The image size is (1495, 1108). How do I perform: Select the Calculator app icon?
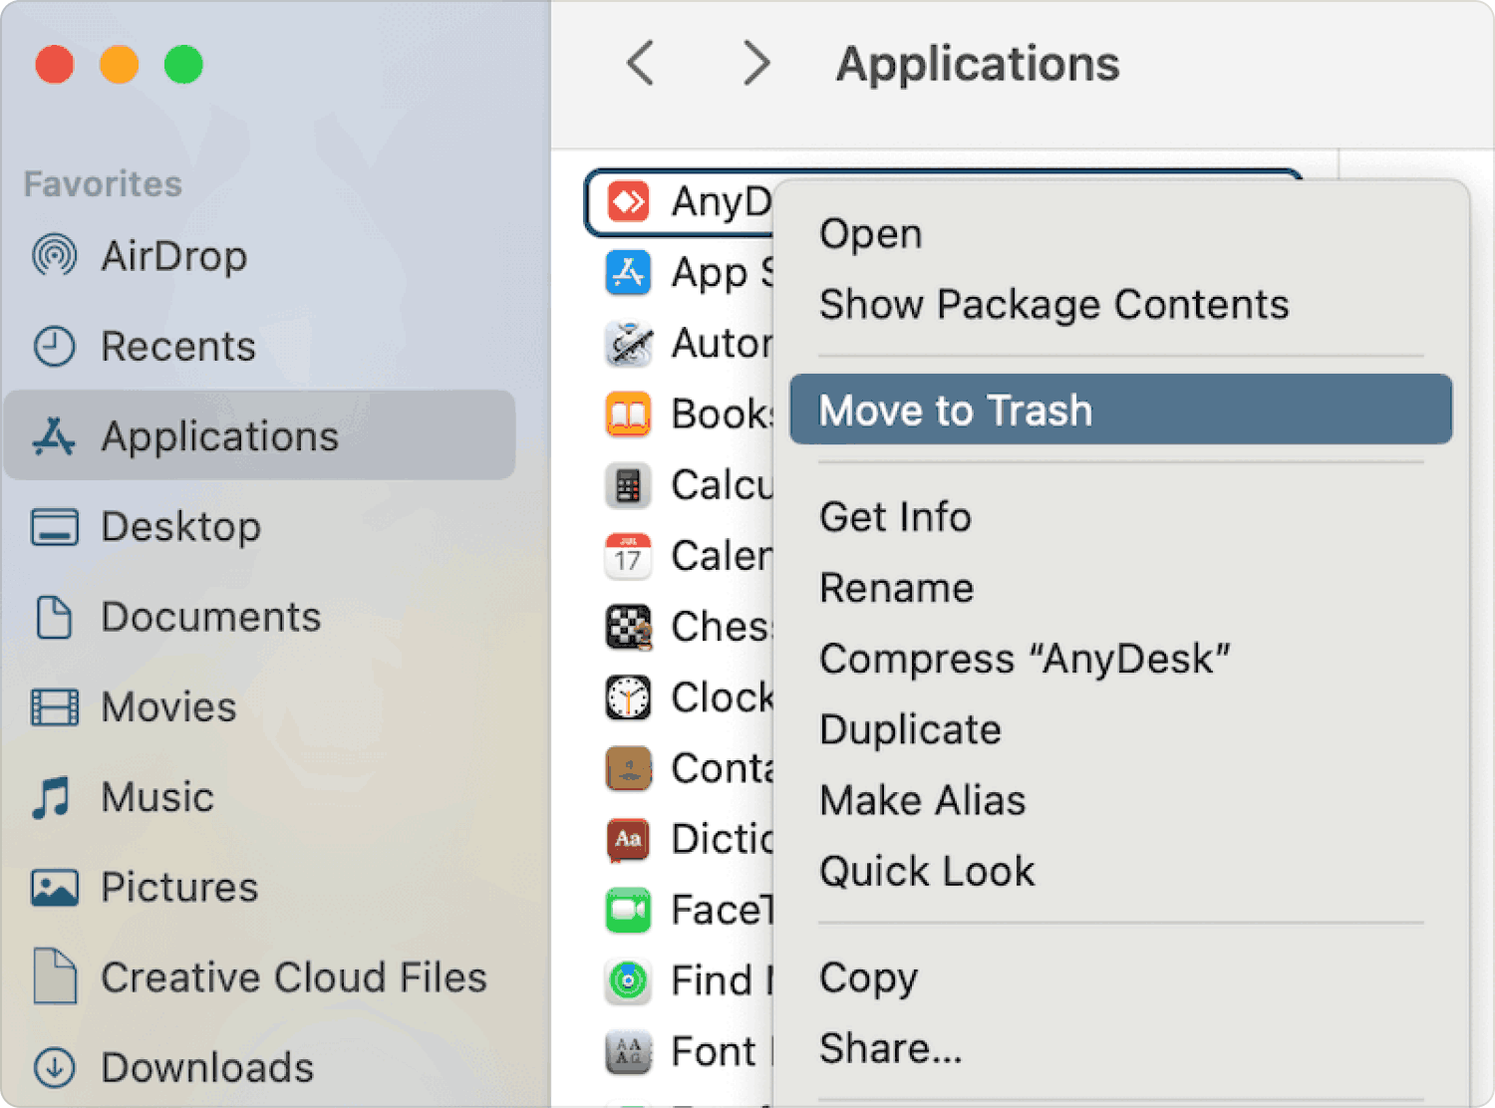628,485
